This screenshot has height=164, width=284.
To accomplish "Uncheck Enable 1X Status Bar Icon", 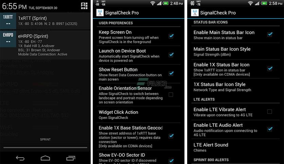I will tap(270, 68).
